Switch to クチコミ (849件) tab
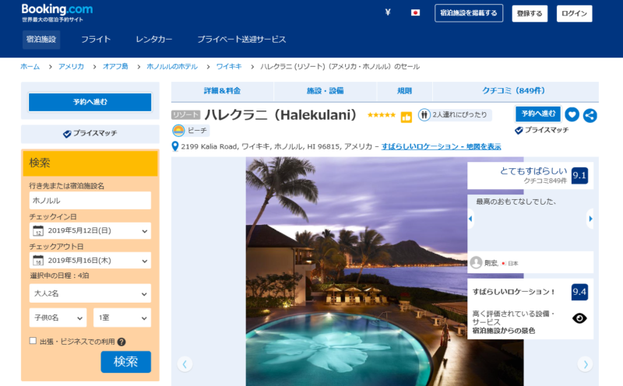 514,91
